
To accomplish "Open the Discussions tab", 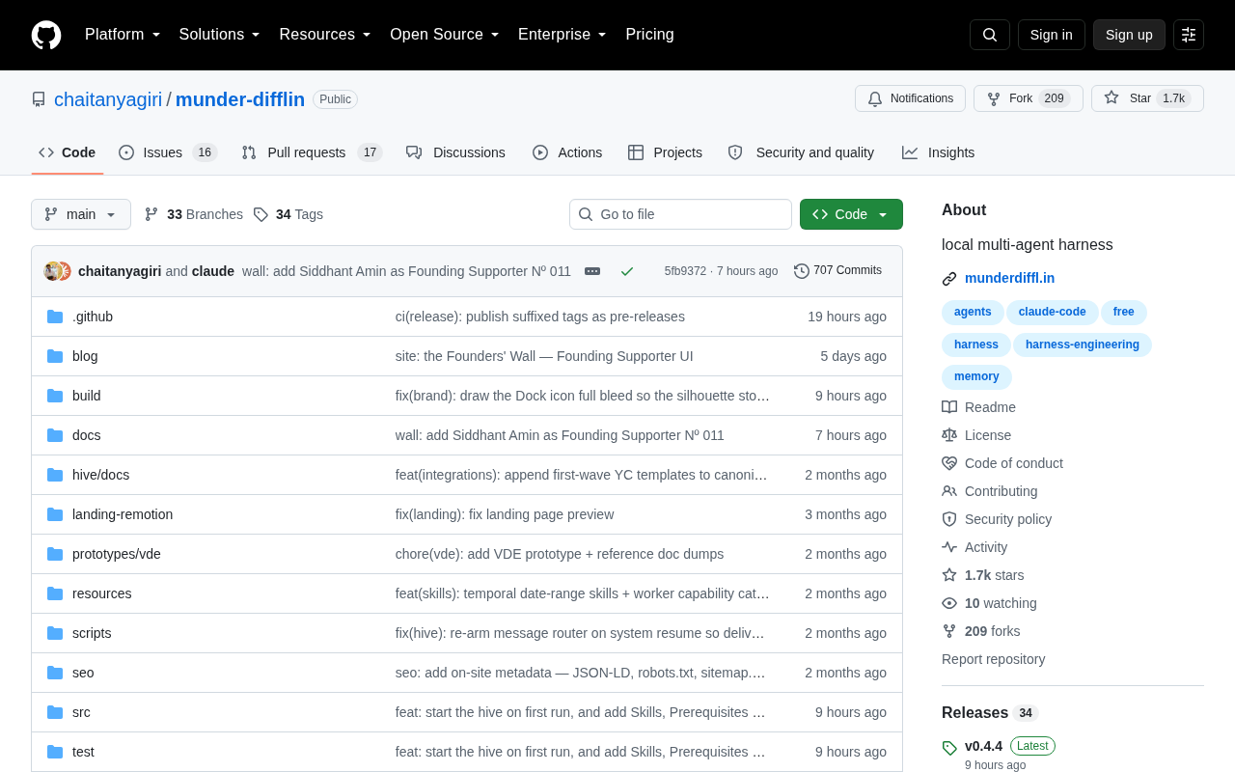I will point(455,152).
